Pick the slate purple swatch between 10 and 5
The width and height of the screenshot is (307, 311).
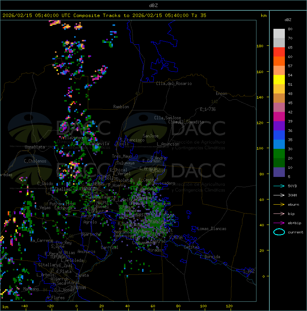pos(279,172)
